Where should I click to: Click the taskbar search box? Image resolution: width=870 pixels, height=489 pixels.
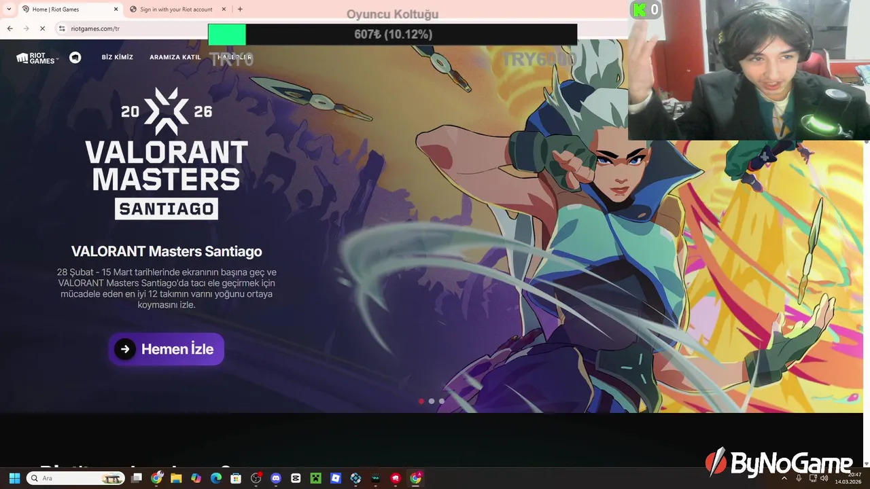tap(75, 478)
